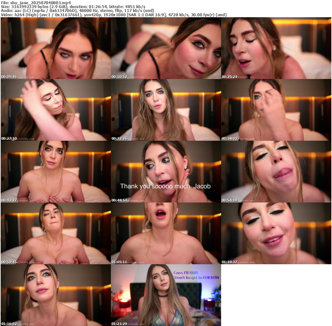
Task: Click the thumbnail timestamped 00:09:46
Action: point(55,48)
